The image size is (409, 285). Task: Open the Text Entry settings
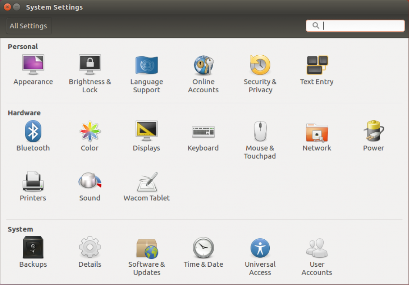pos(317,70)
